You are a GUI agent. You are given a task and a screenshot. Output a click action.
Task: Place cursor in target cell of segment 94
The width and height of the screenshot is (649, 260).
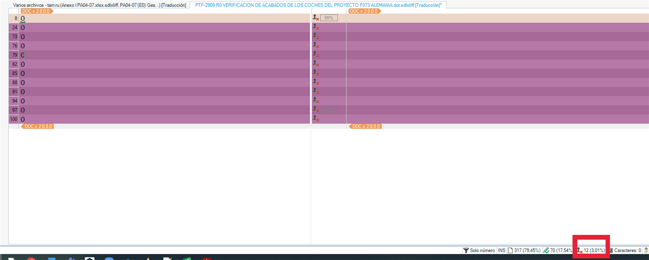[497, 101]
